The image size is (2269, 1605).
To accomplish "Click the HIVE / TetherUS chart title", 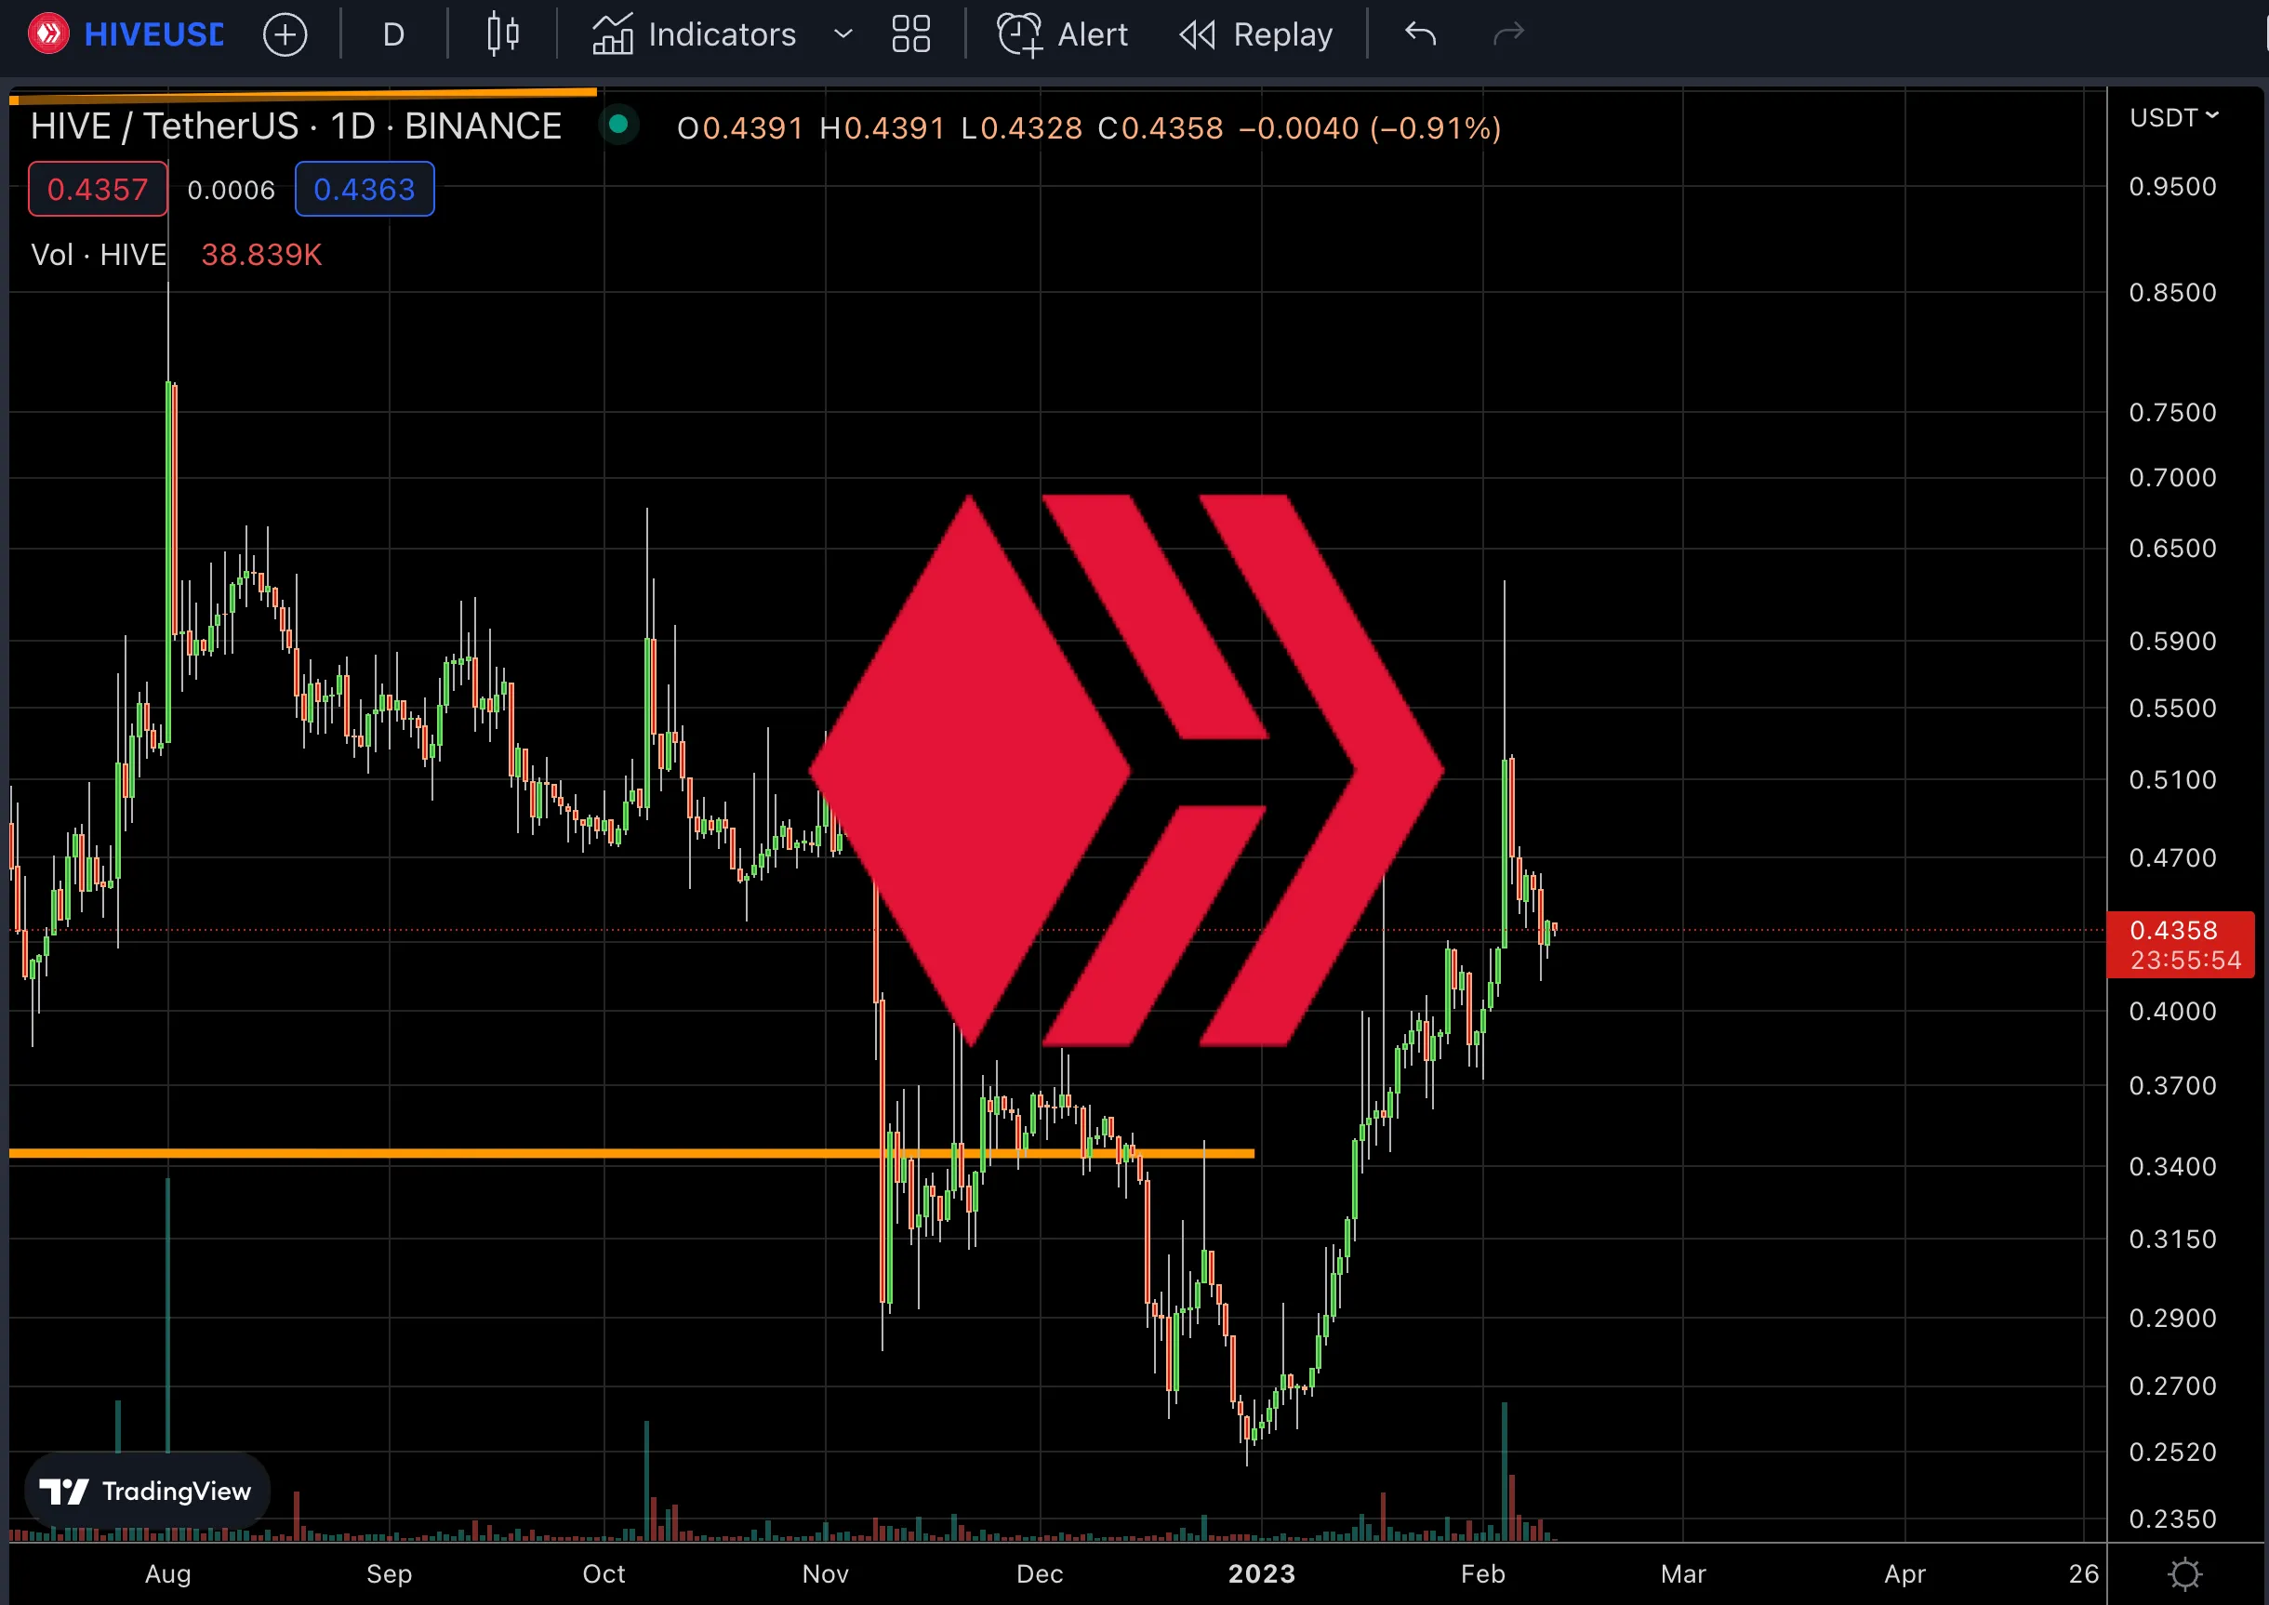I will click(x=297, y=126).
